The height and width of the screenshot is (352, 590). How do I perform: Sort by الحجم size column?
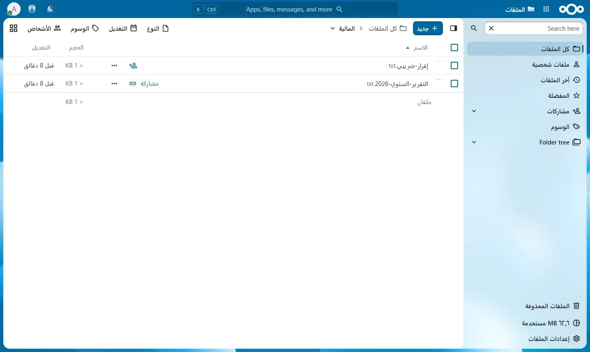[76, 47]
